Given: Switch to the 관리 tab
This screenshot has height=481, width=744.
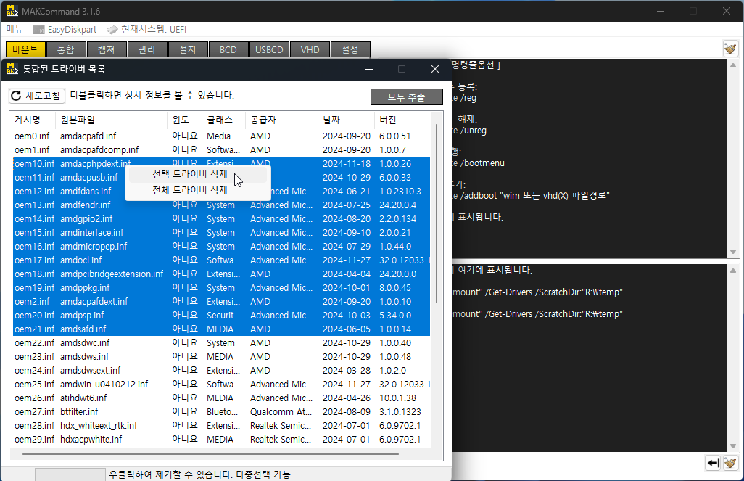Looking at the screenshot, I should pos(147,49).
